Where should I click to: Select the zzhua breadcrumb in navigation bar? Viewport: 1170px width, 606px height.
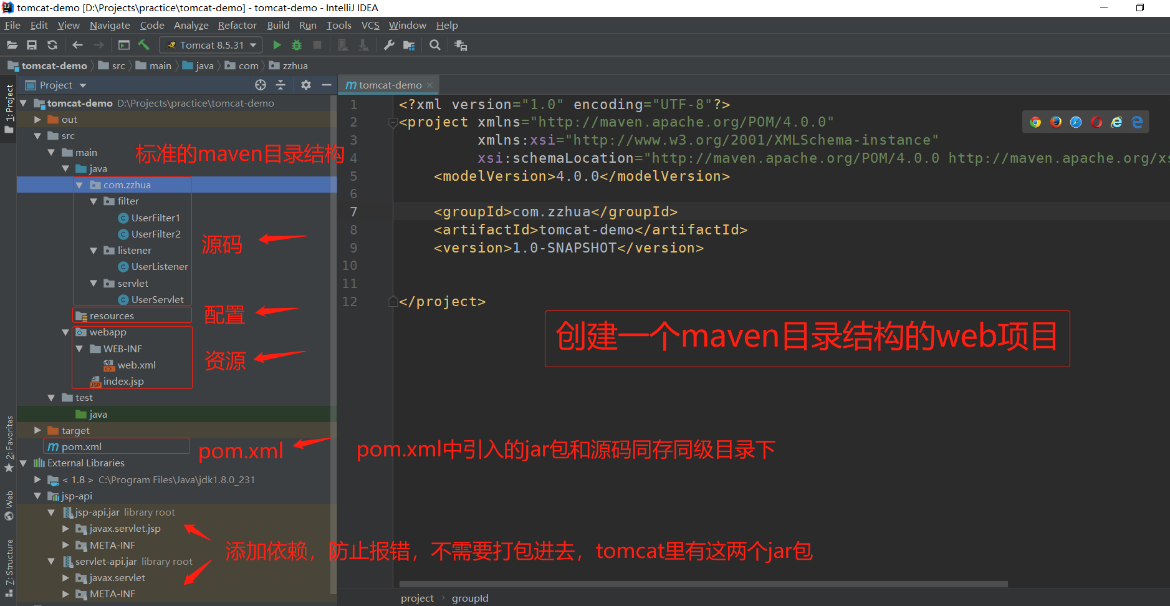289,65
